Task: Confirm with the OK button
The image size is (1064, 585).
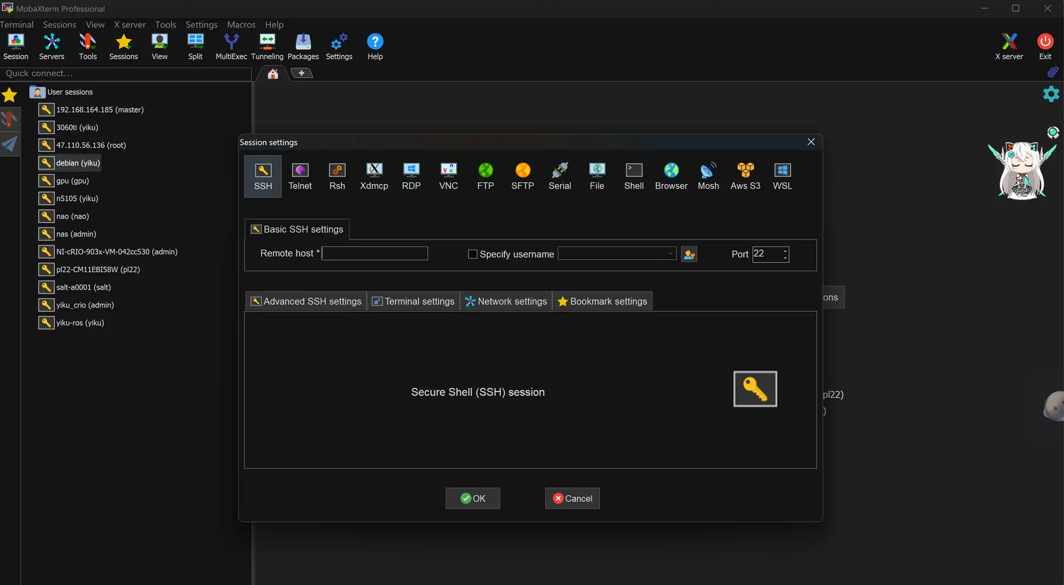Action: [473, 498]
